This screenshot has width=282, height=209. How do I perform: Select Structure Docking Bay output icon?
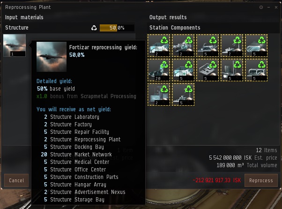[256, 46]
